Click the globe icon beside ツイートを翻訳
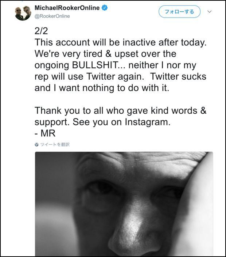The height and width of the screenshot is (257, 226). [37, 145]
